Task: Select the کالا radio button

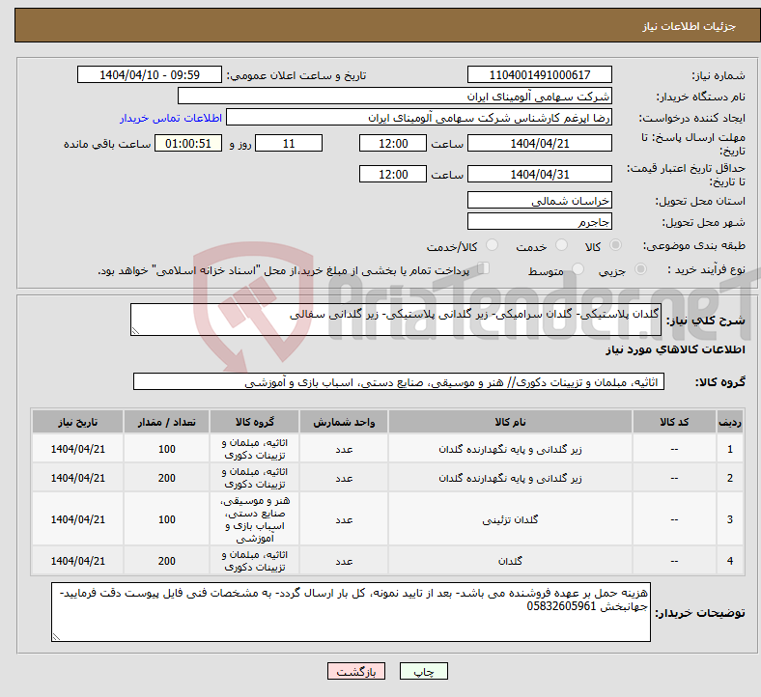Action: click(x=615, y=245)
